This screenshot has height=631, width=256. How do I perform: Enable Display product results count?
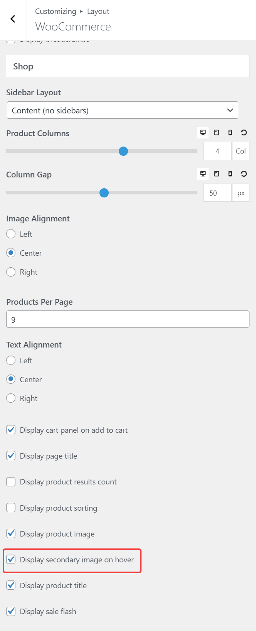[x=11, y=482]
